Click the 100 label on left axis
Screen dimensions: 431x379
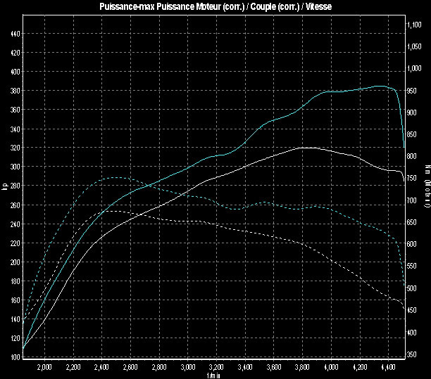[15, 357]
